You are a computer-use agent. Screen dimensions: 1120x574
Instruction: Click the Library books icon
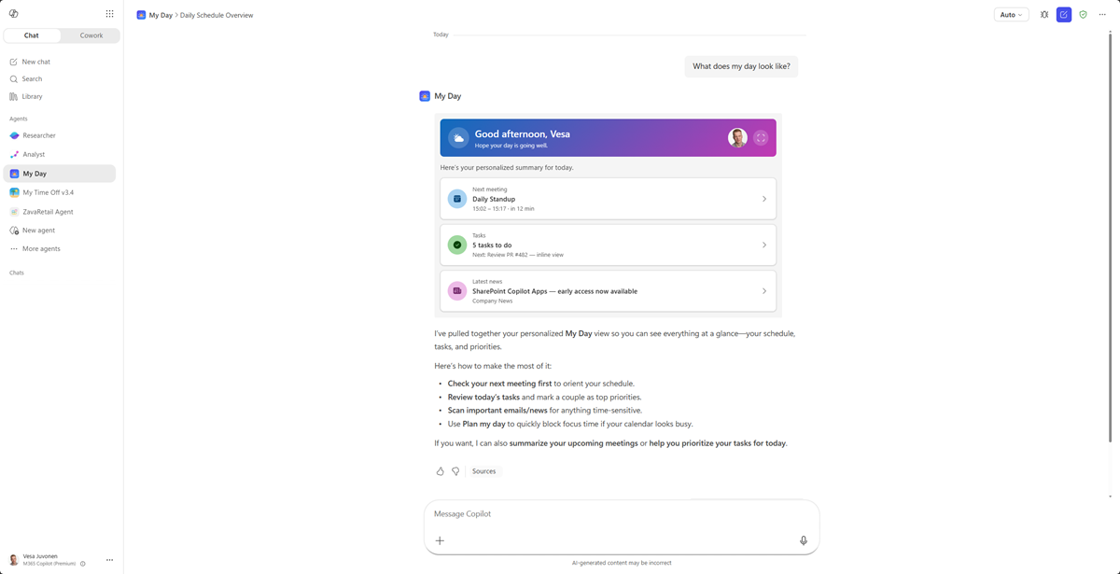click(14, 96)
